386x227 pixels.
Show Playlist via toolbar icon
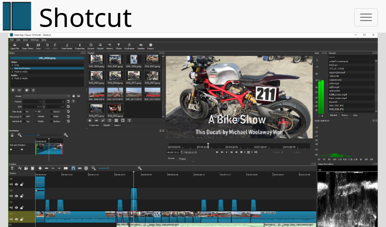pyautogui.click(x=100, y=46)
